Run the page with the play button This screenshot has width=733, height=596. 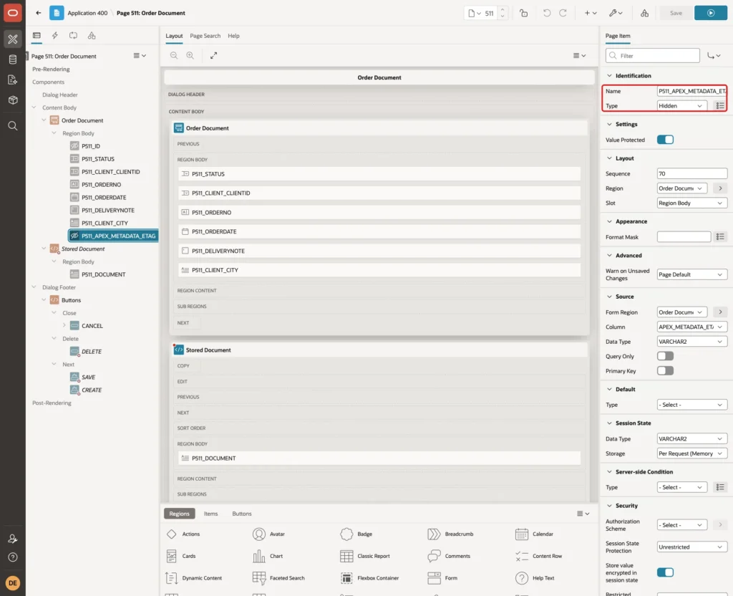711,13
